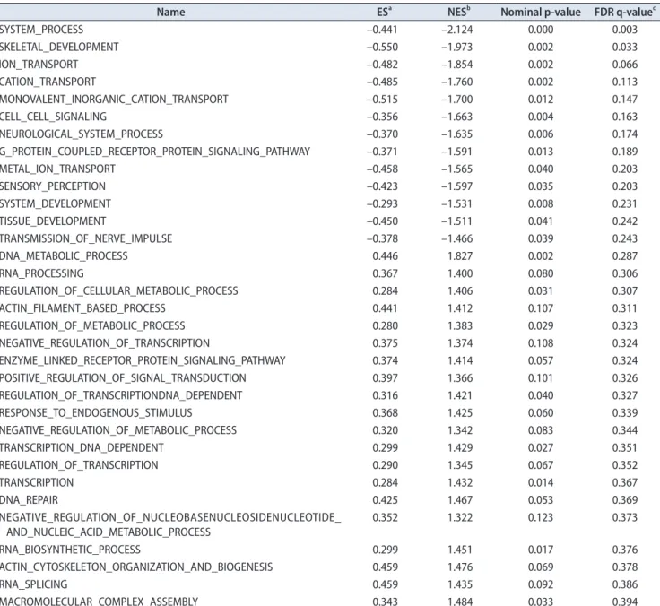The width and height of the screenshot is (660, 606).
Task: Select G_PROTEIN_COUPLED_RECEPTOR_PROTEIN_SIGNALING_PATHWAY name
Action: 155,151
